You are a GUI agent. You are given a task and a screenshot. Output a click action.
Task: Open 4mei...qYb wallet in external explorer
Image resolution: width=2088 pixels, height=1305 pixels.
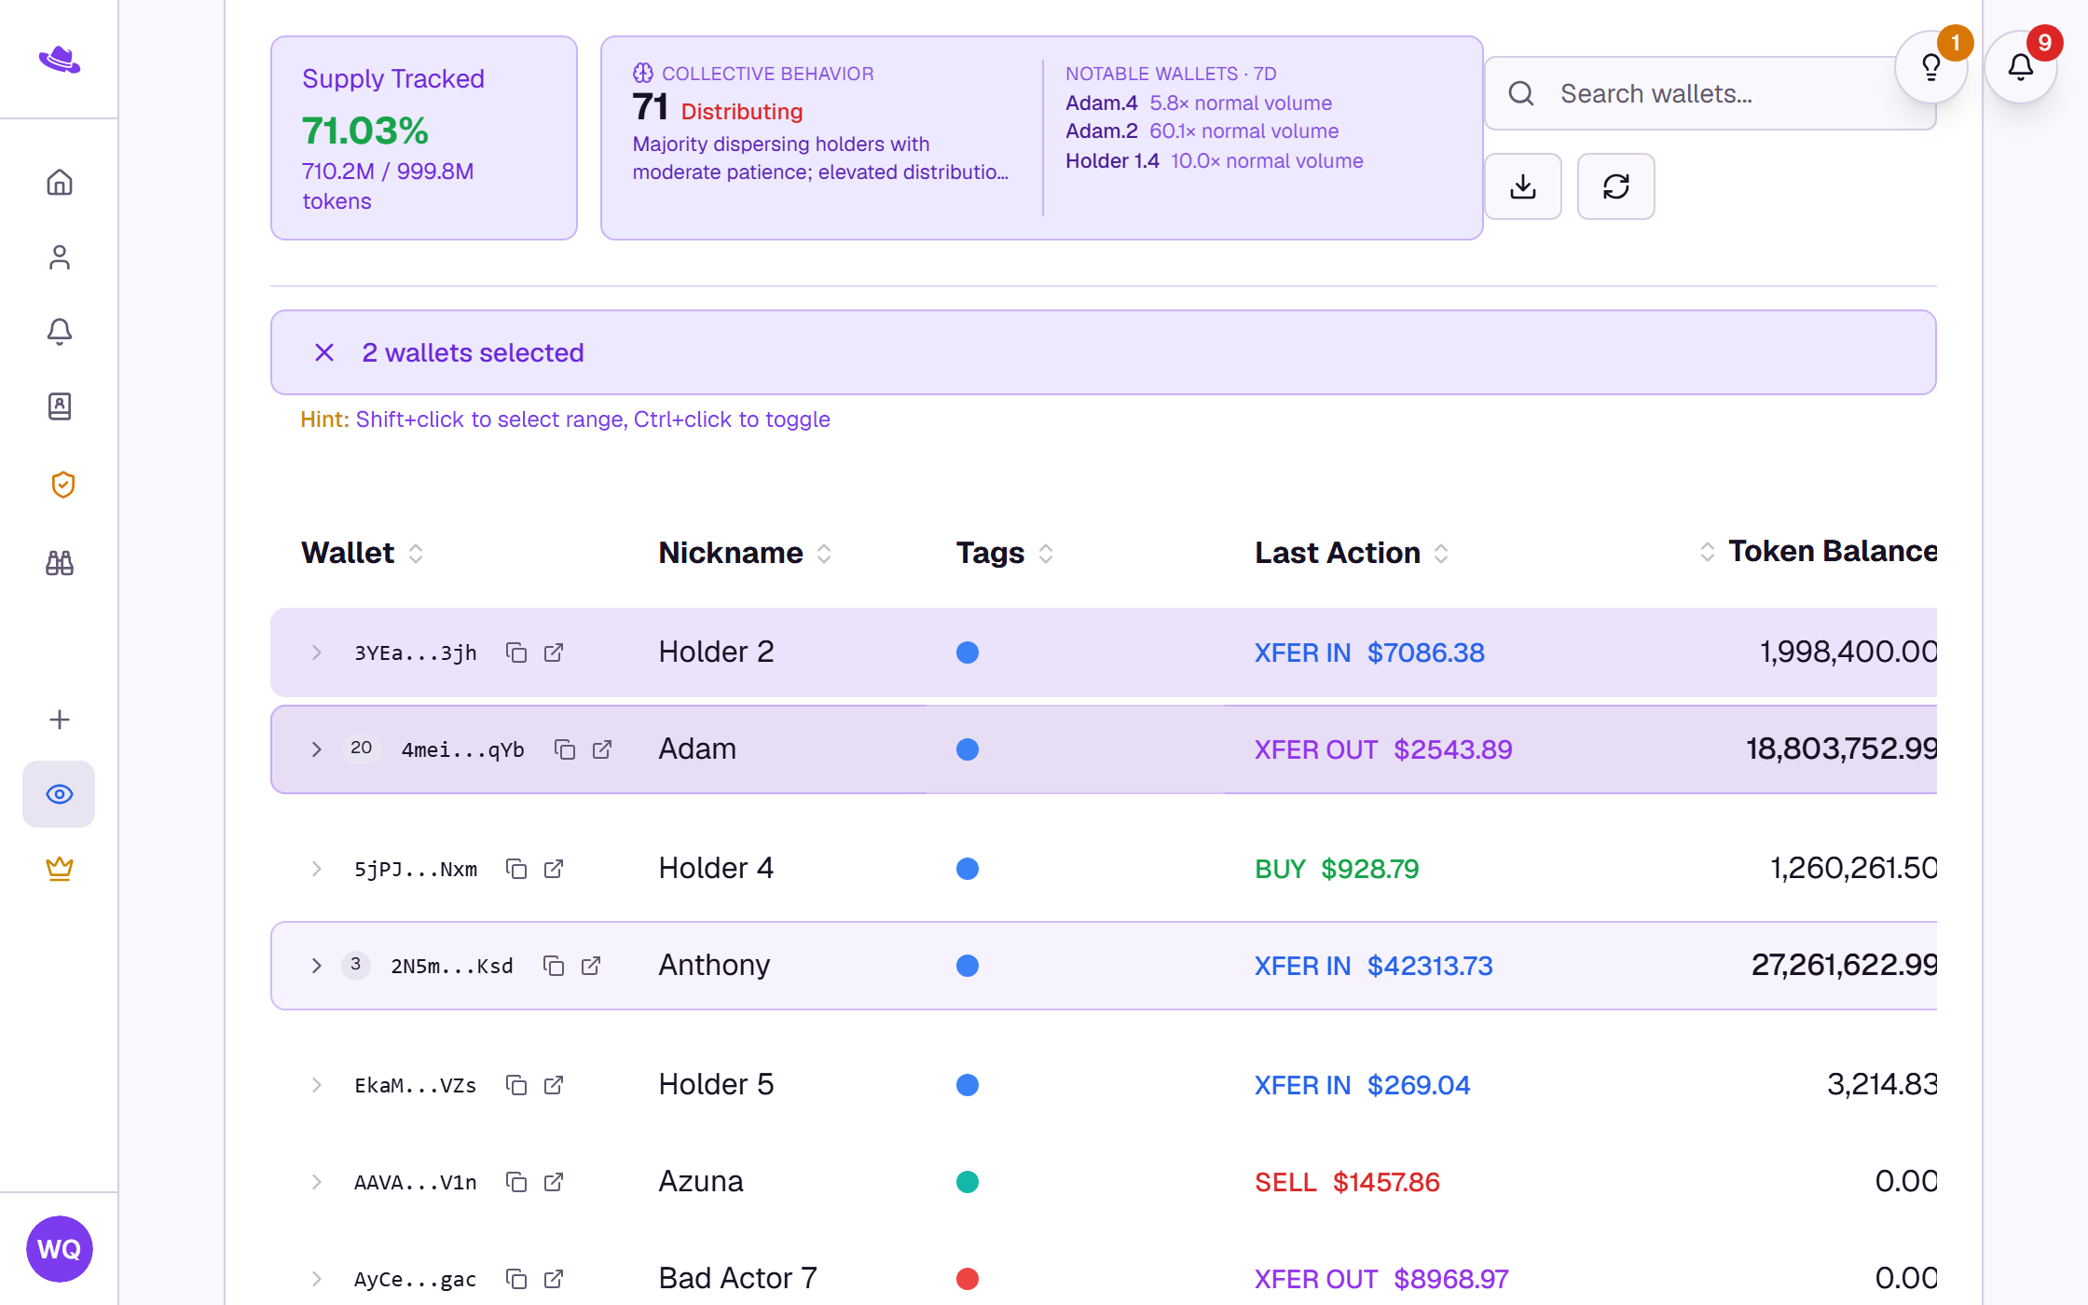[x=602, y=749]
